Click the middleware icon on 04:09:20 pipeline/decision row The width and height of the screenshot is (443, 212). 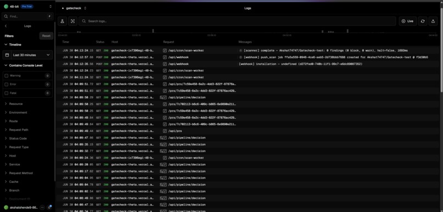pyautogui.click(x=162, y=165)
